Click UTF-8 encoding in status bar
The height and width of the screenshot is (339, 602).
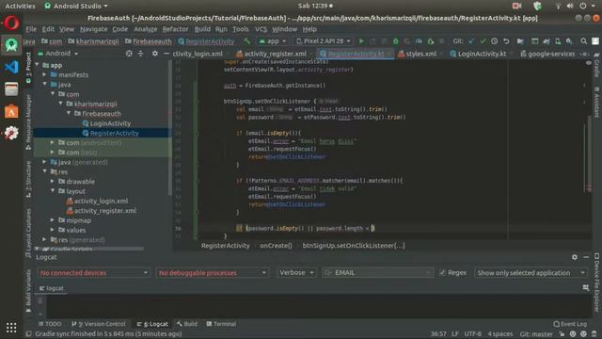pos(473,334)
